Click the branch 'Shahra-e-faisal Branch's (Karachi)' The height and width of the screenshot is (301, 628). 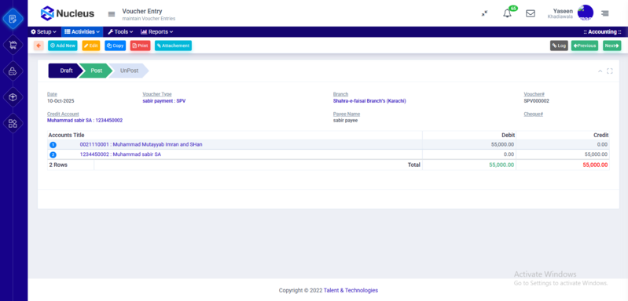369,101
